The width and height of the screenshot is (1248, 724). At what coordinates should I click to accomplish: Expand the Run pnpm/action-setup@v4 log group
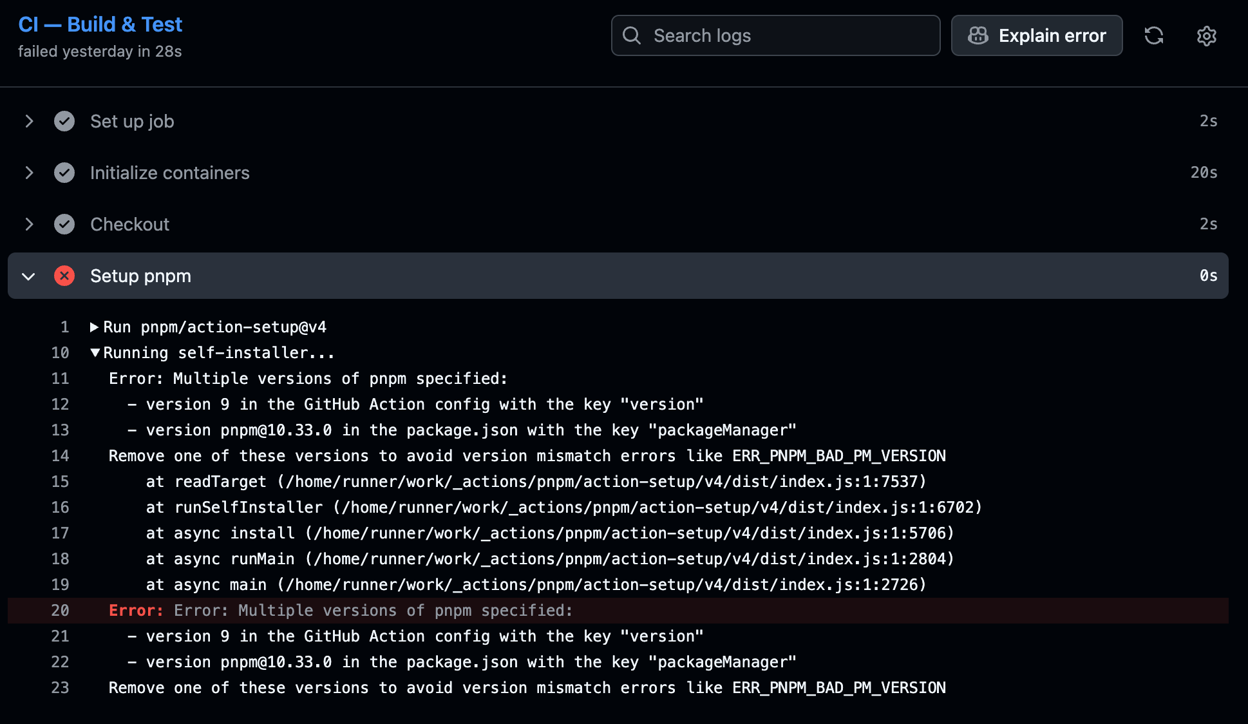pos(94,327)
